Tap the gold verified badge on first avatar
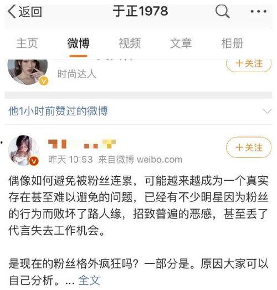Image resolution: width=277 pixels, height=290 pixels. tap(44, 81)
